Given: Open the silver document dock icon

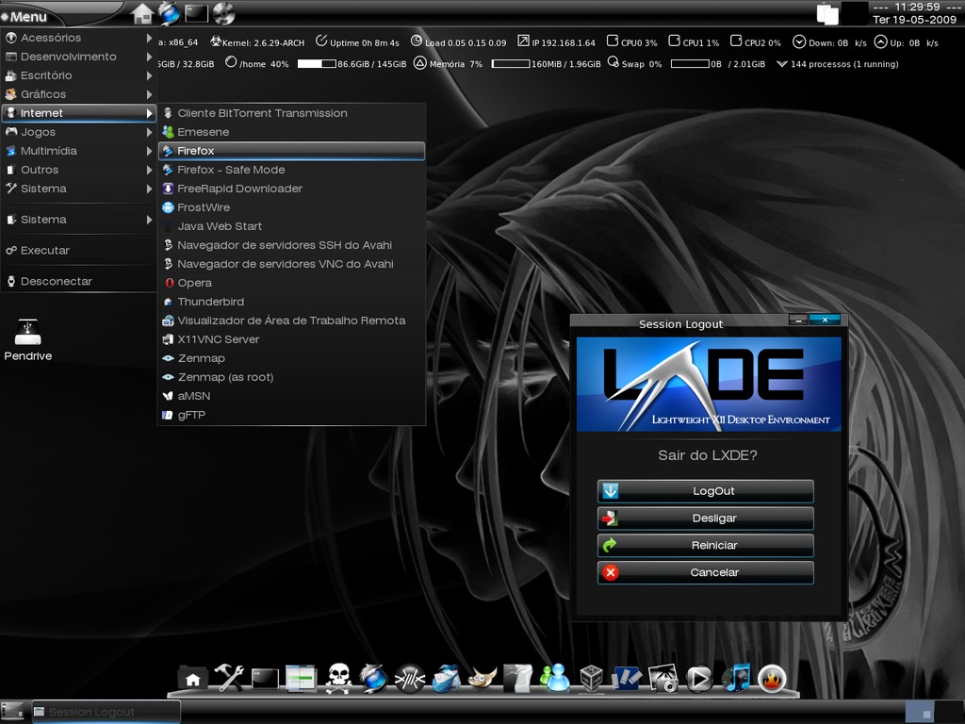Looking at the screenshot, I should coord(517,679).
